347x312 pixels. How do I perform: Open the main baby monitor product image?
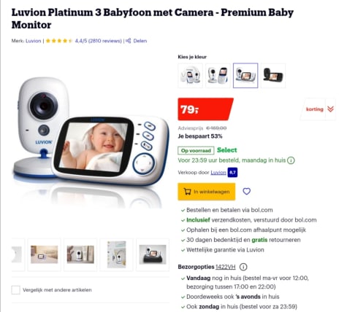coord(91,136)
